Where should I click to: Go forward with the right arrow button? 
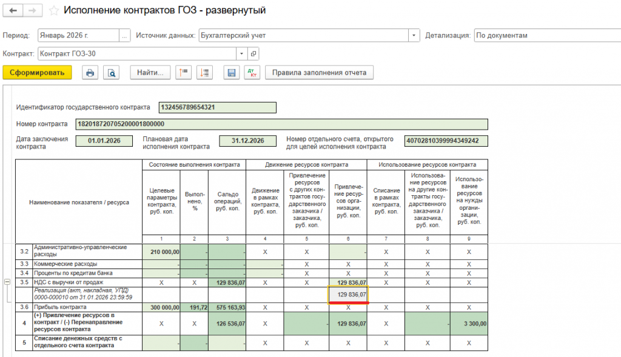[x=33, y=11]
